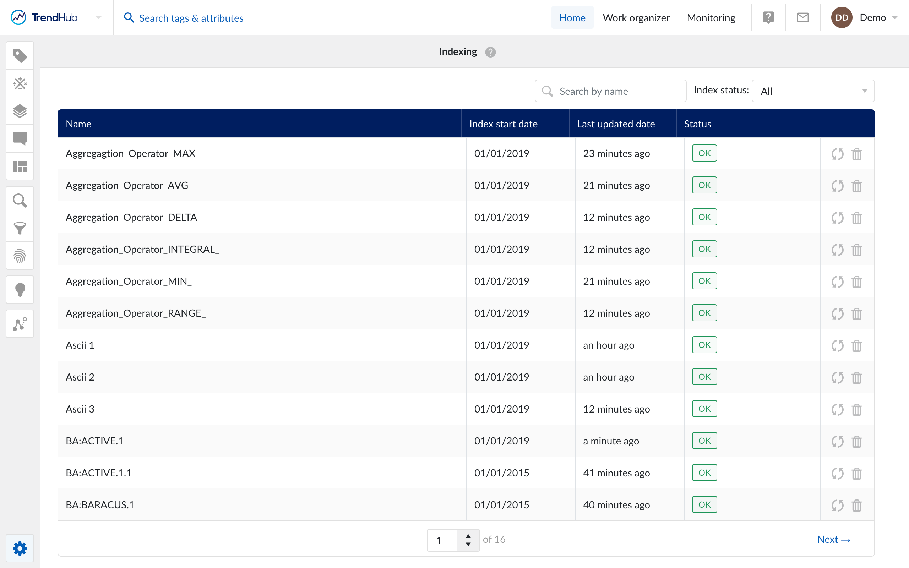Switch to Work organizer tab
Screen dimensions: 909x568
636,18
